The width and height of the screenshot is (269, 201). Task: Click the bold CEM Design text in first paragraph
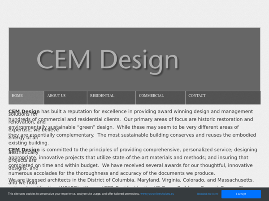coord(24,111)
